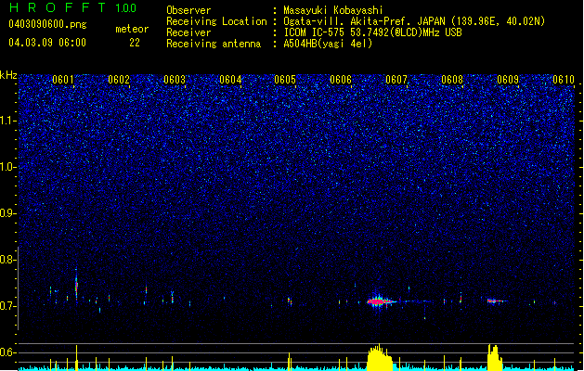Click the Ogata-vill. Akita-Pref. JAPAN location text

click(x=414, y=21)
